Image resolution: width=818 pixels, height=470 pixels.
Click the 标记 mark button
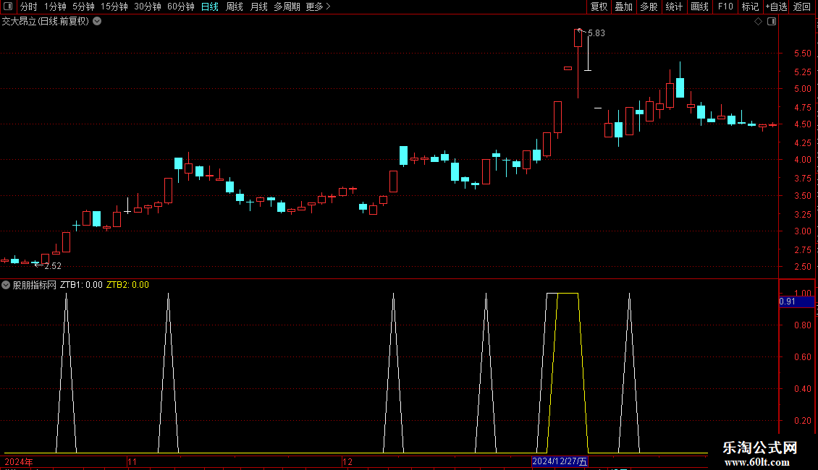(x=750, y=7)
